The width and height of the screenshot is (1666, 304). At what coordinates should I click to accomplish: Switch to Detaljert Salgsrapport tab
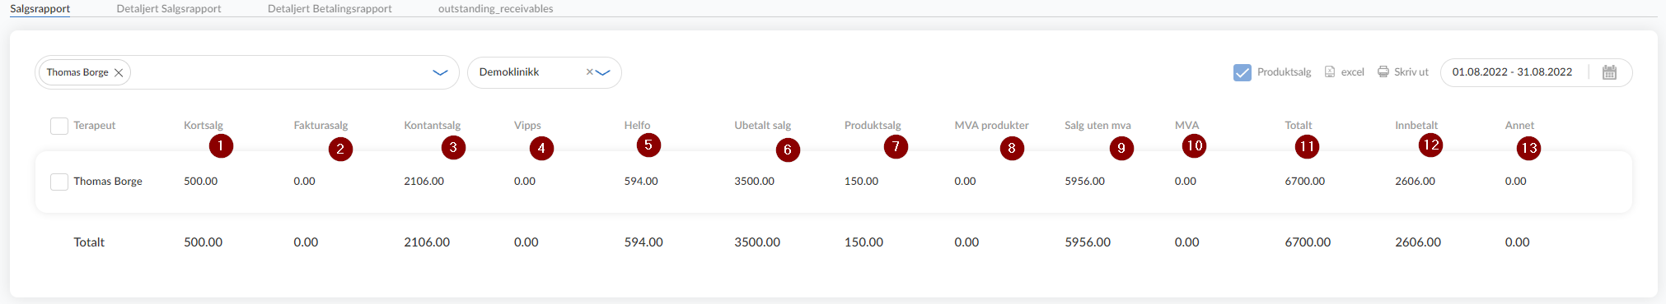(x=169, y=9)
